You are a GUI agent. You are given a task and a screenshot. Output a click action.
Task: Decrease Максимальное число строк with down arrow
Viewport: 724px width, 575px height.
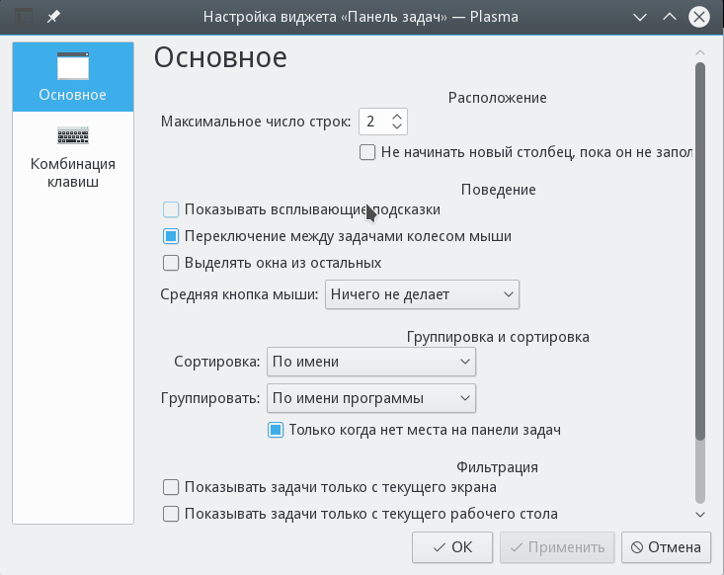[x=396, y=127]
